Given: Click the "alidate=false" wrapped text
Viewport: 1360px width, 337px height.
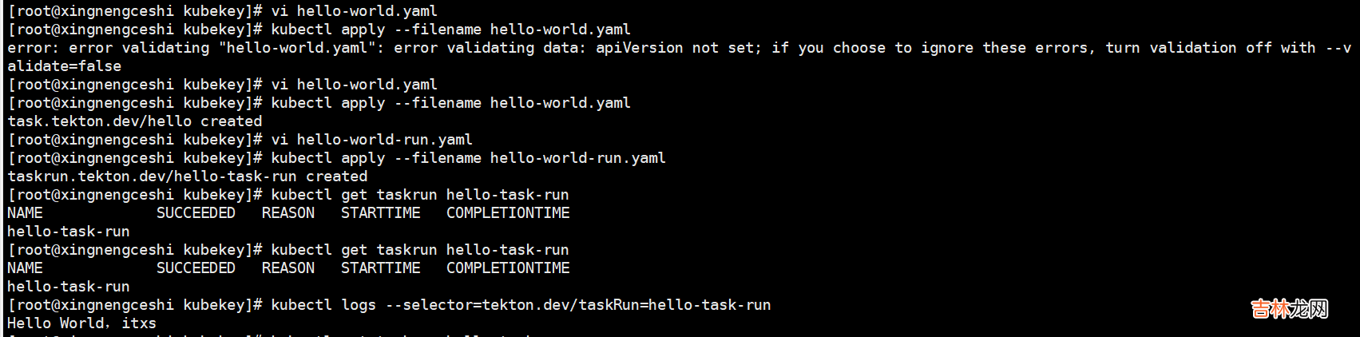Looking at the screenshot, I should coord(64,66).
